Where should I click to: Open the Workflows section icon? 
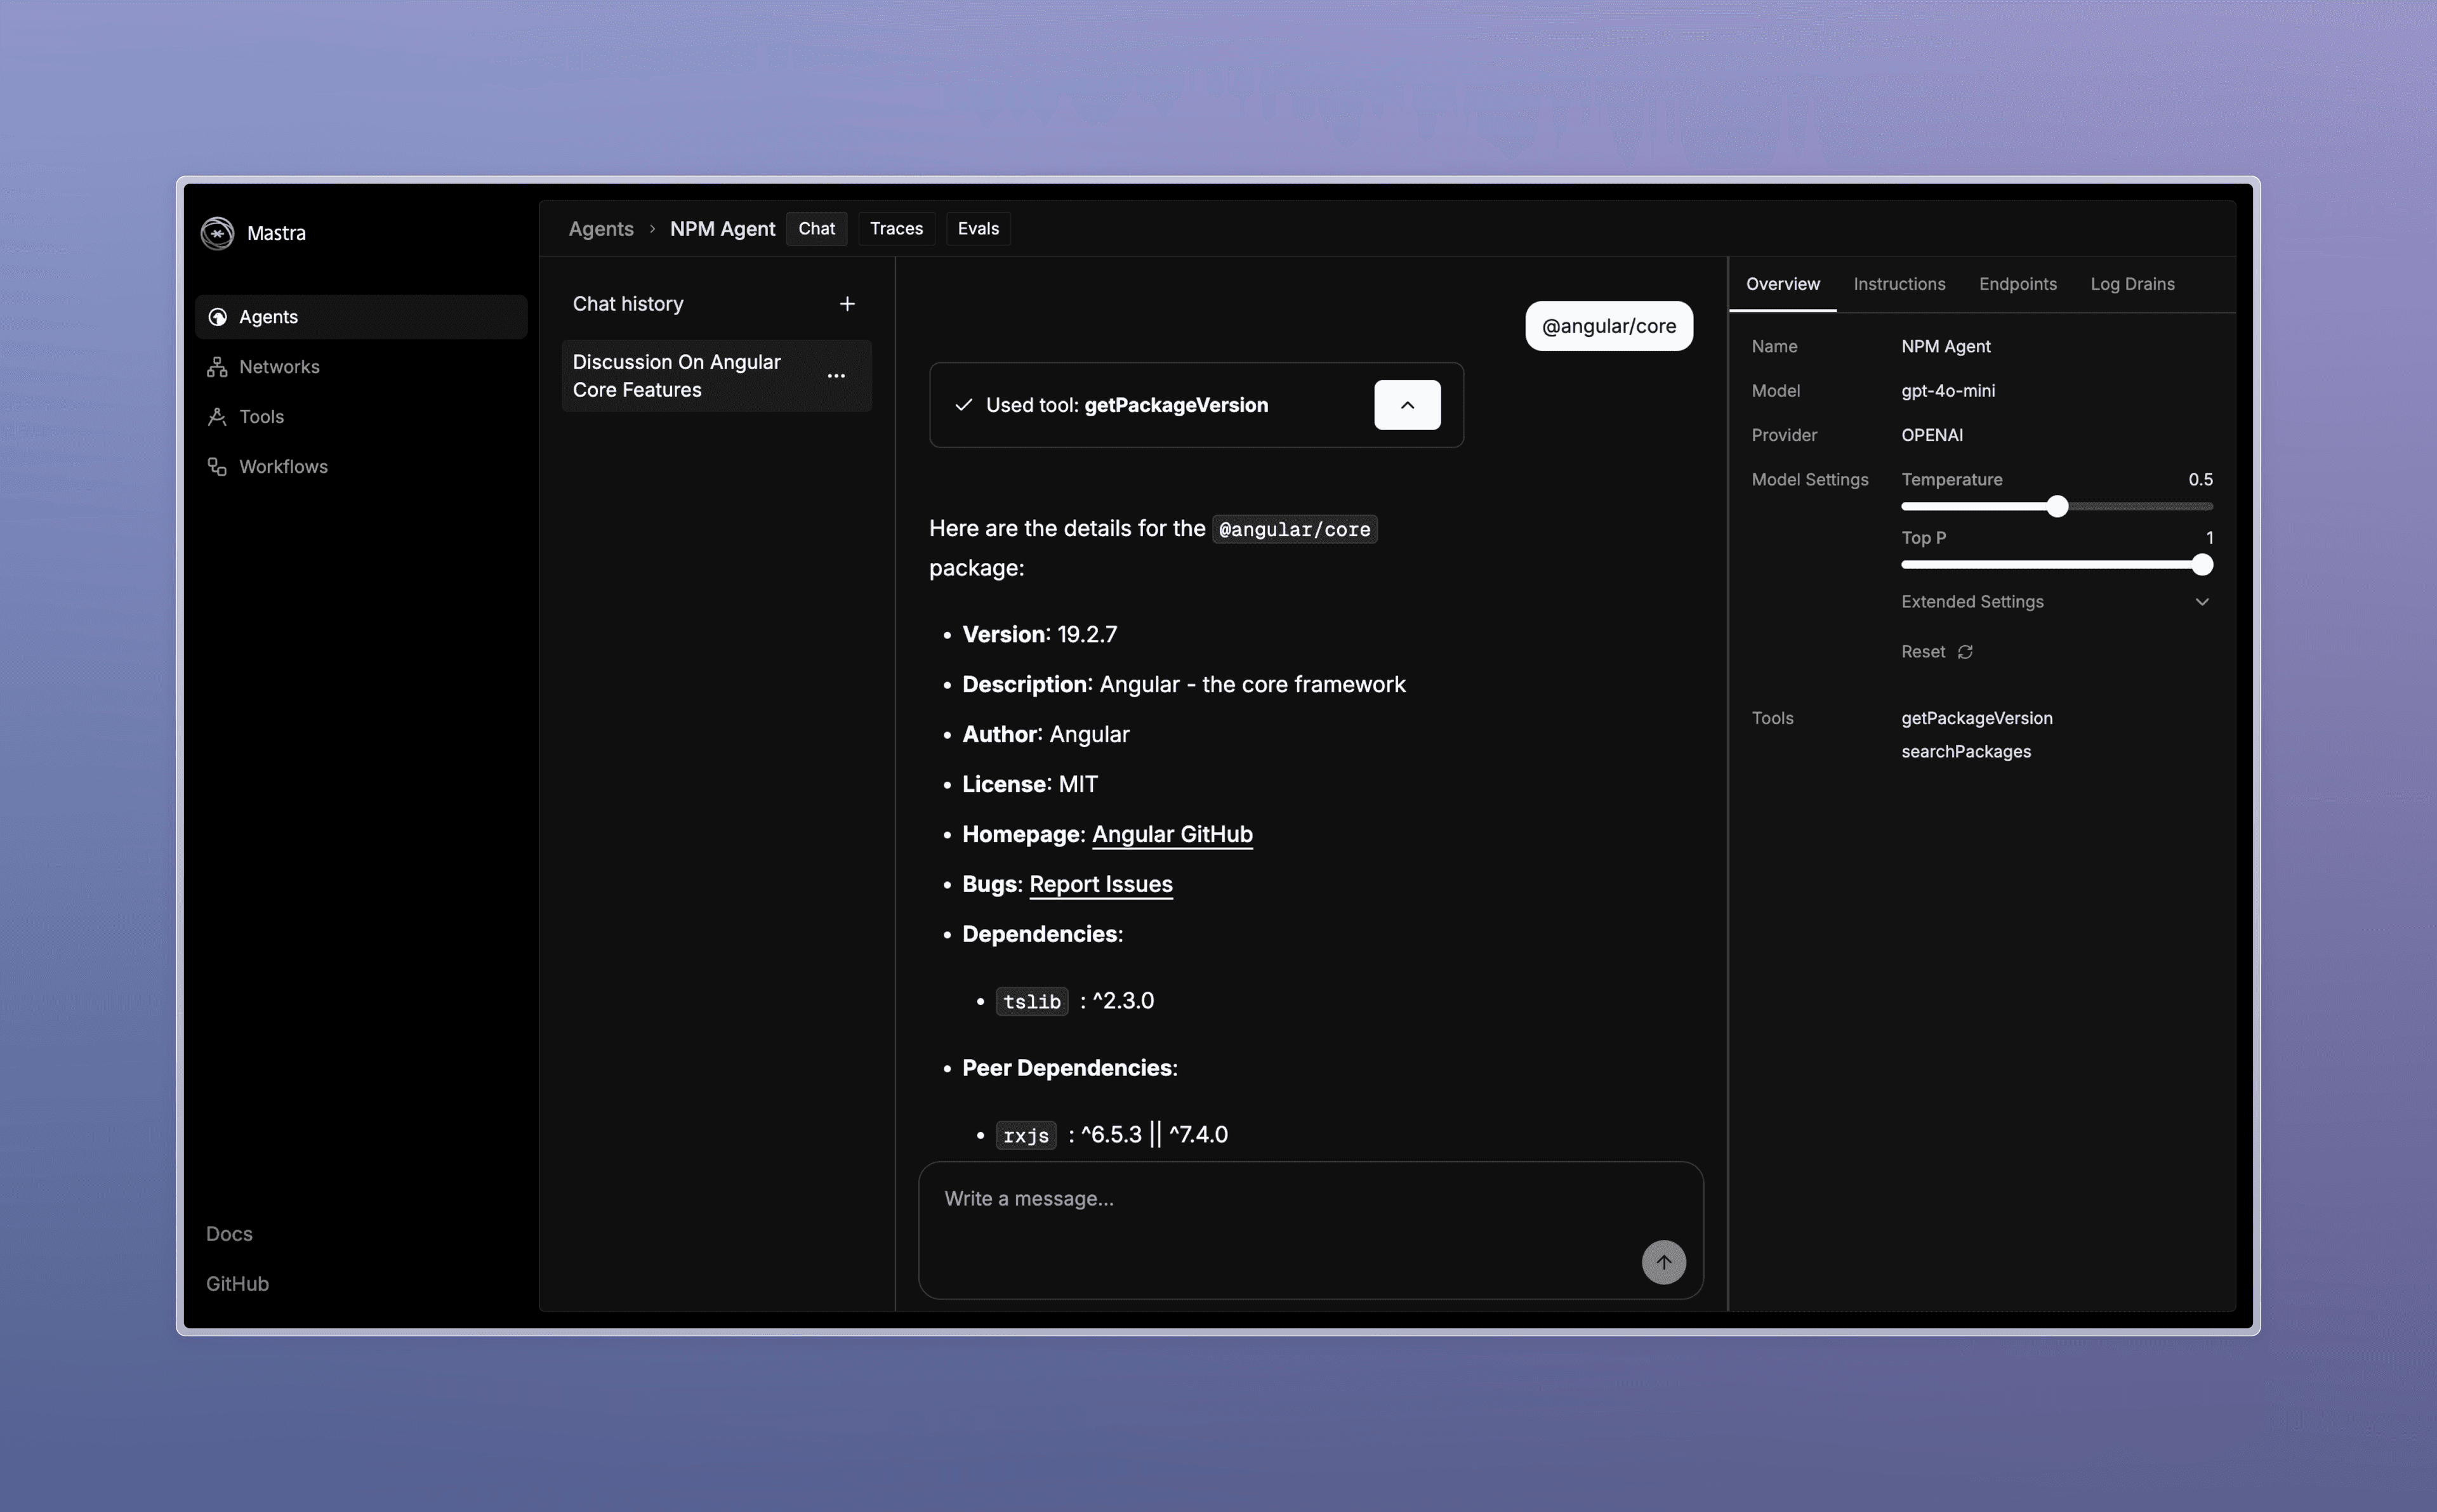pos(217,467)
